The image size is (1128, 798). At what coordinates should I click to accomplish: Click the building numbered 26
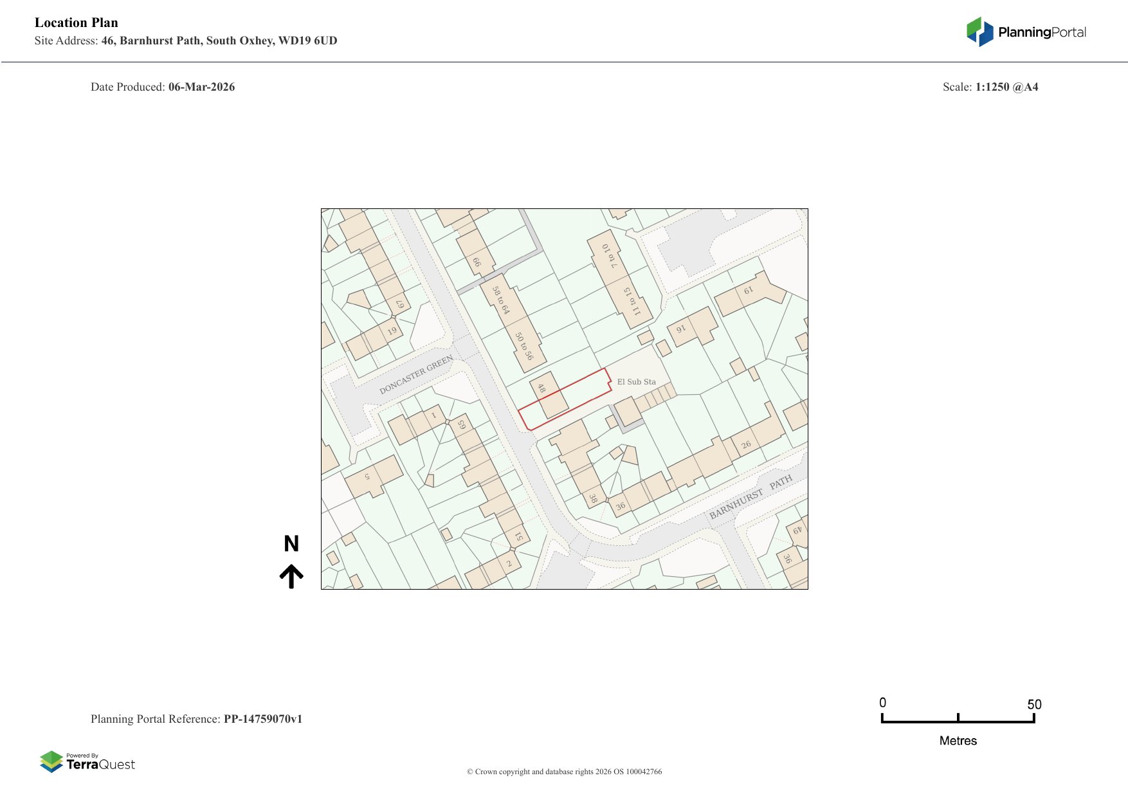pyautogui.click(x=746, y=444)
